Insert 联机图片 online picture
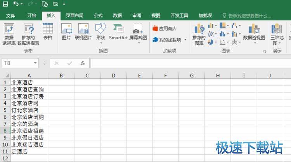 pyautogui.click(x=83, y=31)
